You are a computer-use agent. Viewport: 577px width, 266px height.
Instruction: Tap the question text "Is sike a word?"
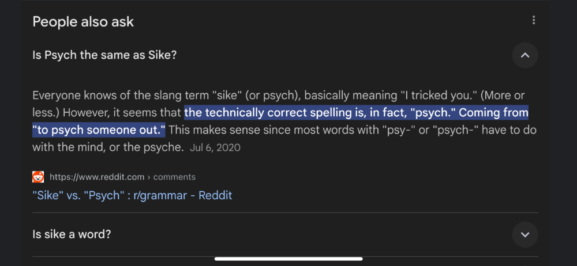72,234
